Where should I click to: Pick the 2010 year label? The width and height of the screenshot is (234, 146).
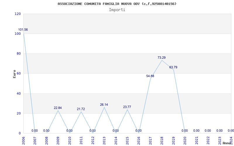pyautogui.click(x=70, y=141)
